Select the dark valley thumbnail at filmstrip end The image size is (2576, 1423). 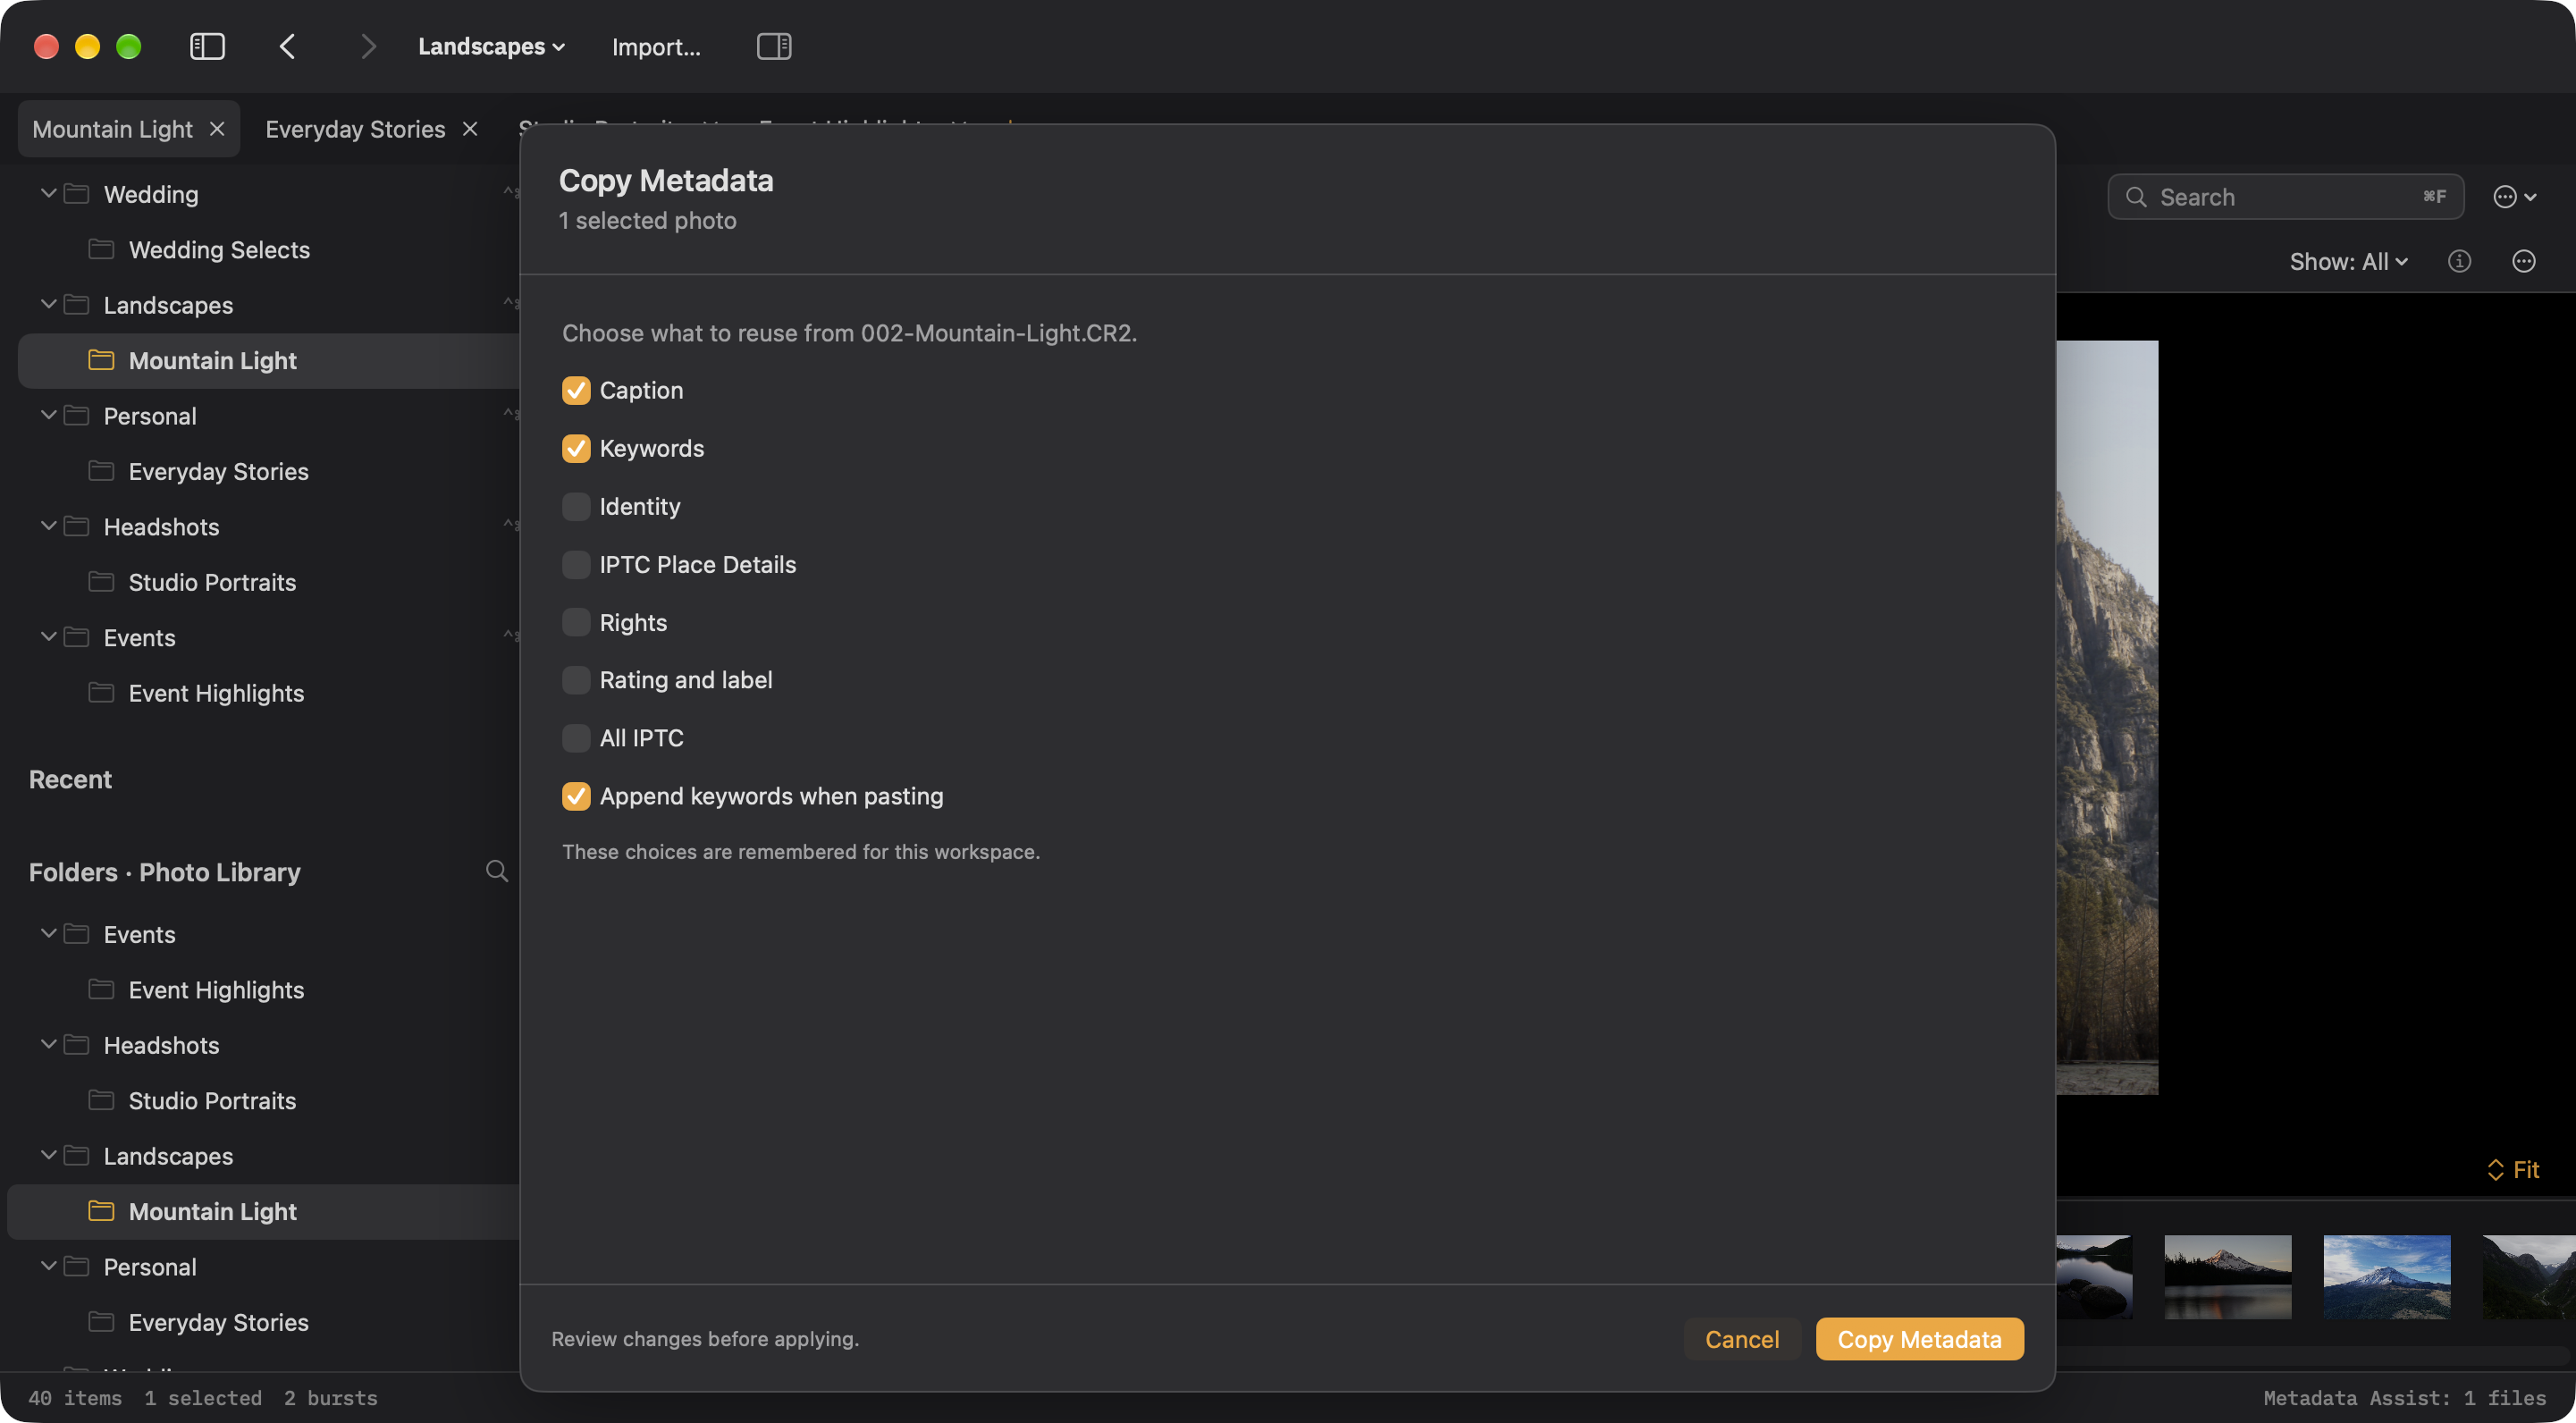[2529, 1276]
